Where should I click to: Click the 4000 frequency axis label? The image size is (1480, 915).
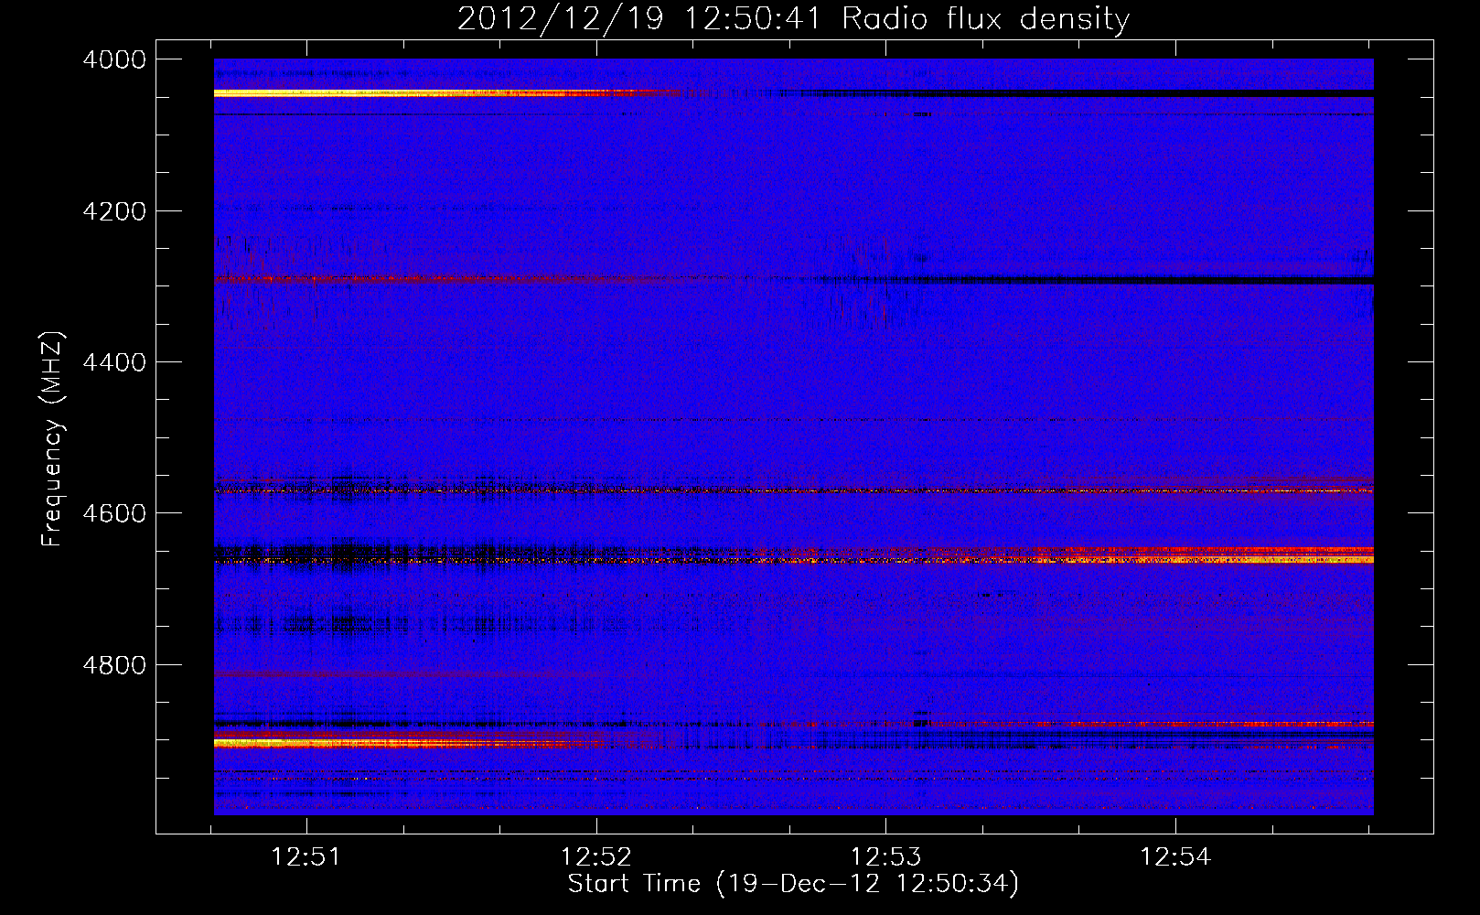point(114,59)
